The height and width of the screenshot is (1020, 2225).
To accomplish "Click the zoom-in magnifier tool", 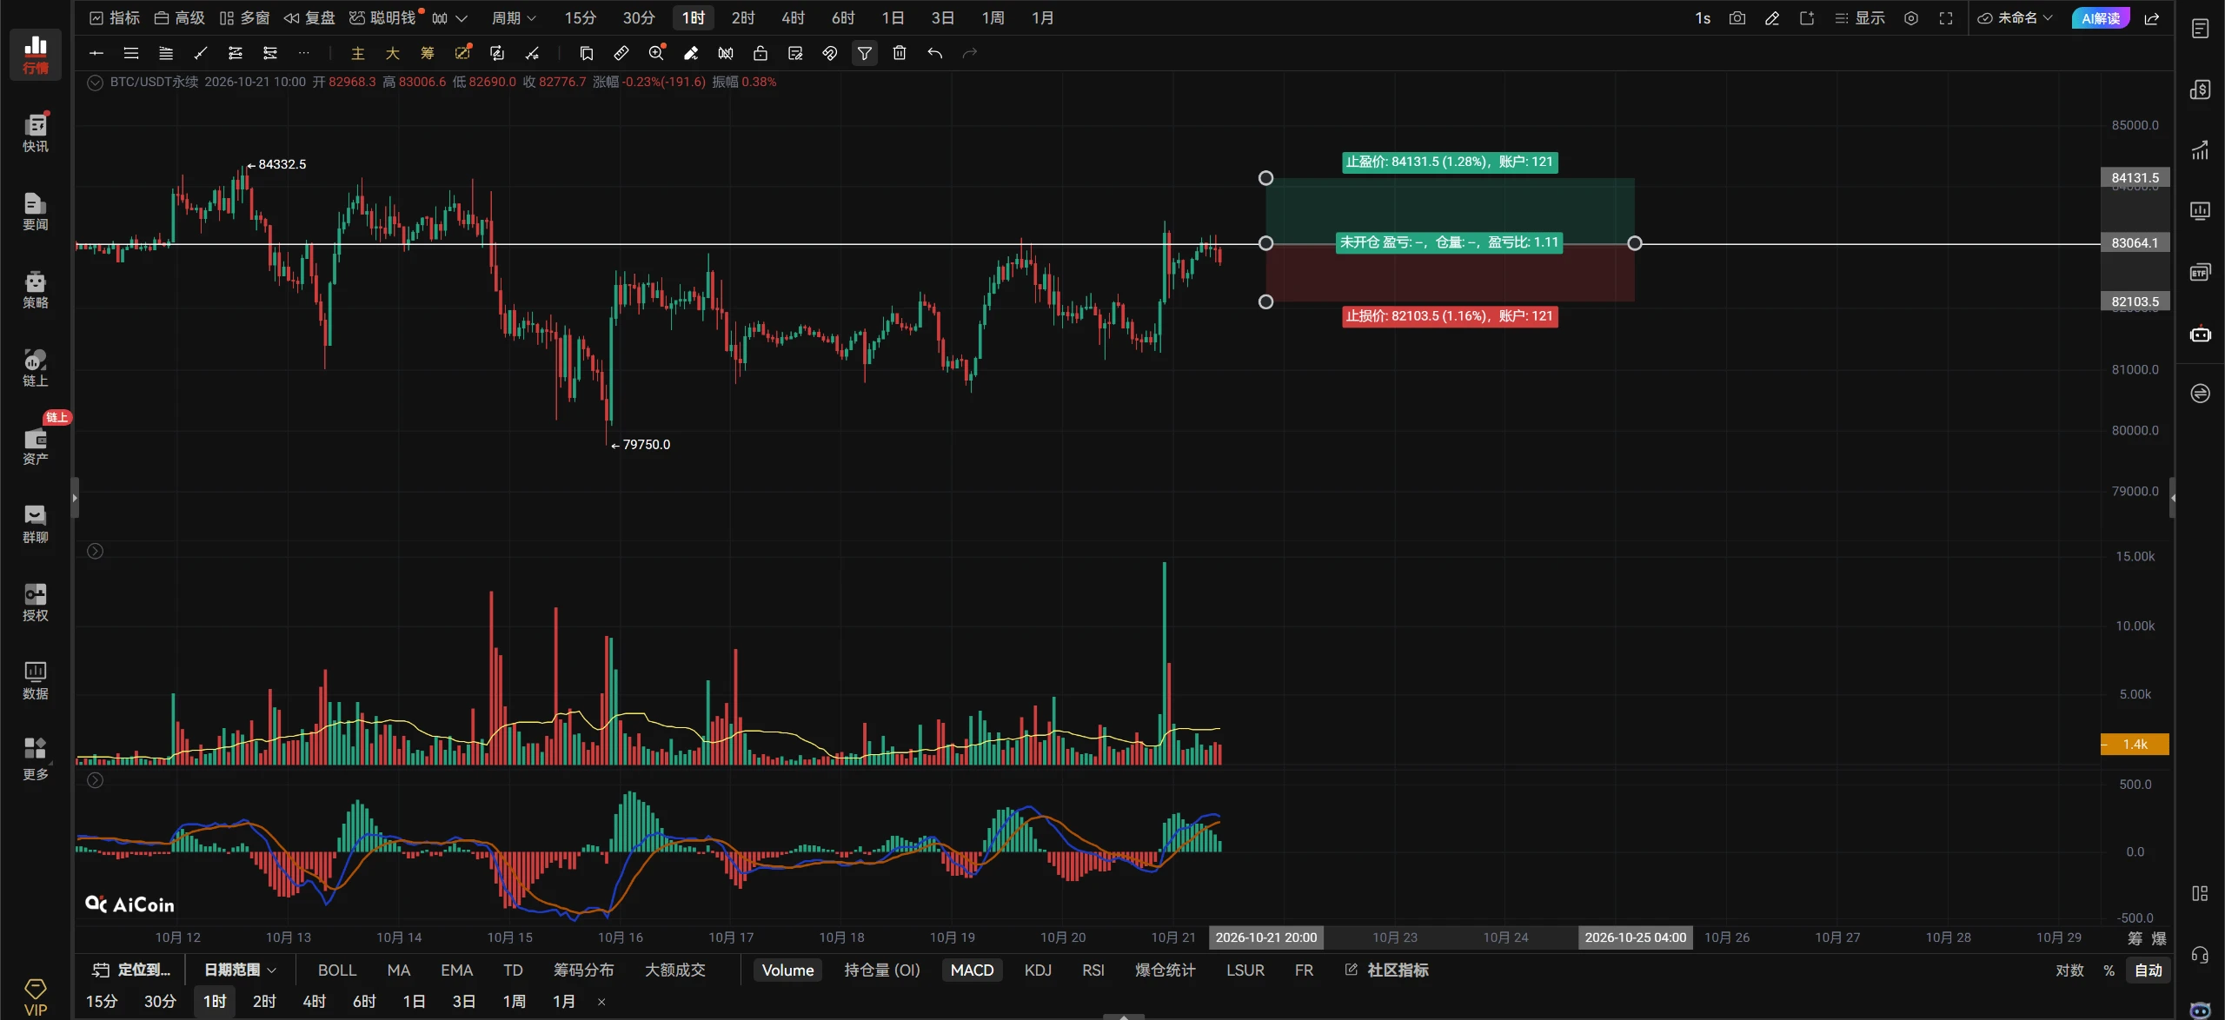I will pos(656,53).
